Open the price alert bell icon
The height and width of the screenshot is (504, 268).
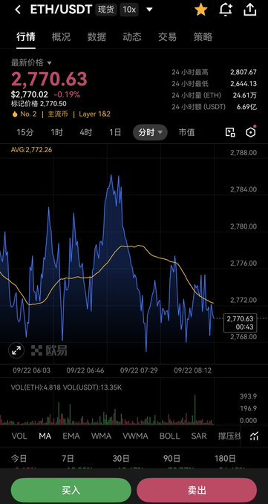pos(226,10)
